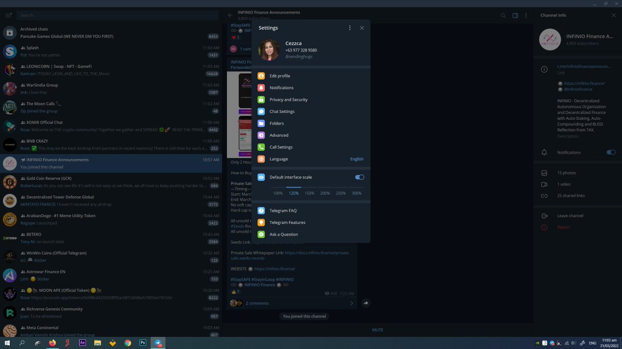Open BNB CRAZY chat
Viewport: 622px width, 349px height.
[x=111, y=145]
